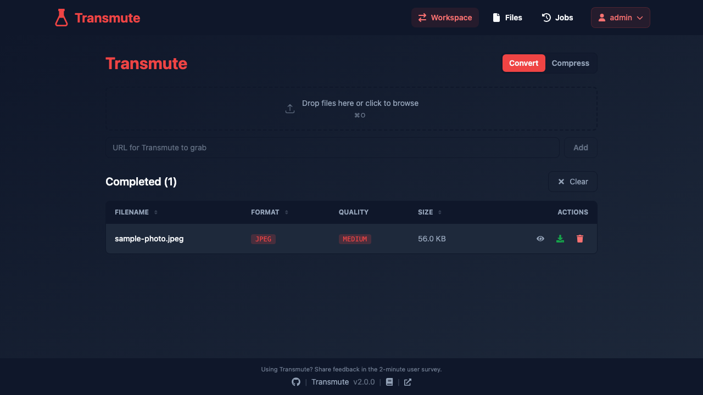The width and height of the screenshot is (703, 395).
Task: Open the GitHub icon in the footer
Action: click(x=296, y=382)
